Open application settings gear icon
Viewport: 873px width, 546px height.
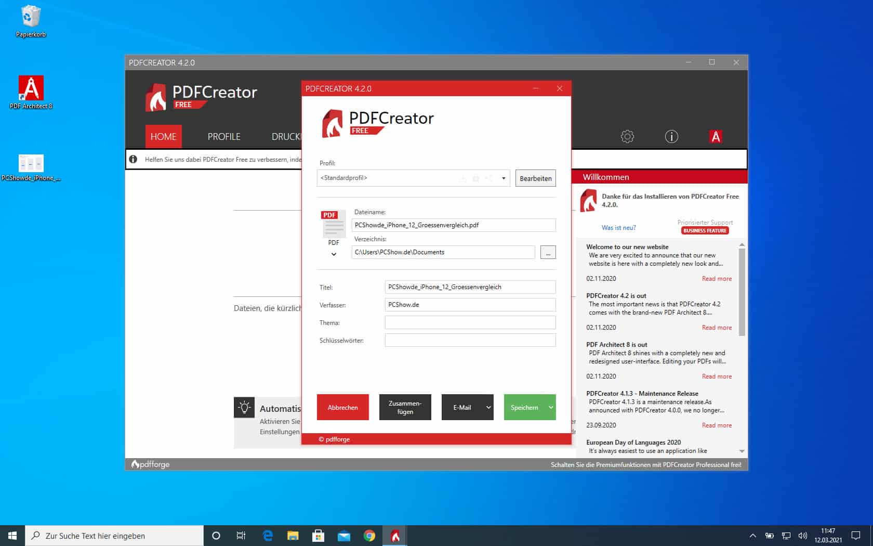click(x=627, y=137)
